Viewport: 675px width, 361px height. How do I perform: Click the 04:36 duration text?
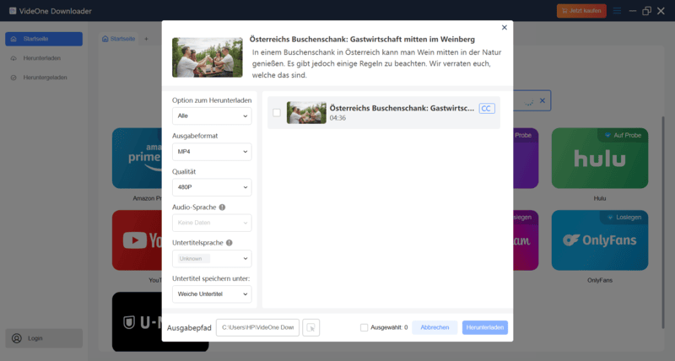click(x=337, y=118)
